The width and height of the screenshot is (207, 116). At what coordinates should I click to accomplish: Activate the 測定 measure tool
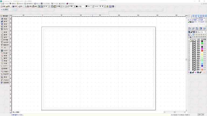(5, 77)
